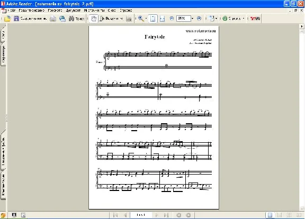
Task: Click the orange icon in bottom-left status bar
Action: [3, 215]
